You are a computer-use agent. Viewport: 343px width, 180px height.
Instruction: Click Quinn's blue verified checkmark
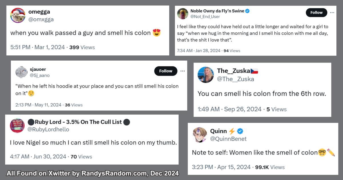click(x=240, y=131)
